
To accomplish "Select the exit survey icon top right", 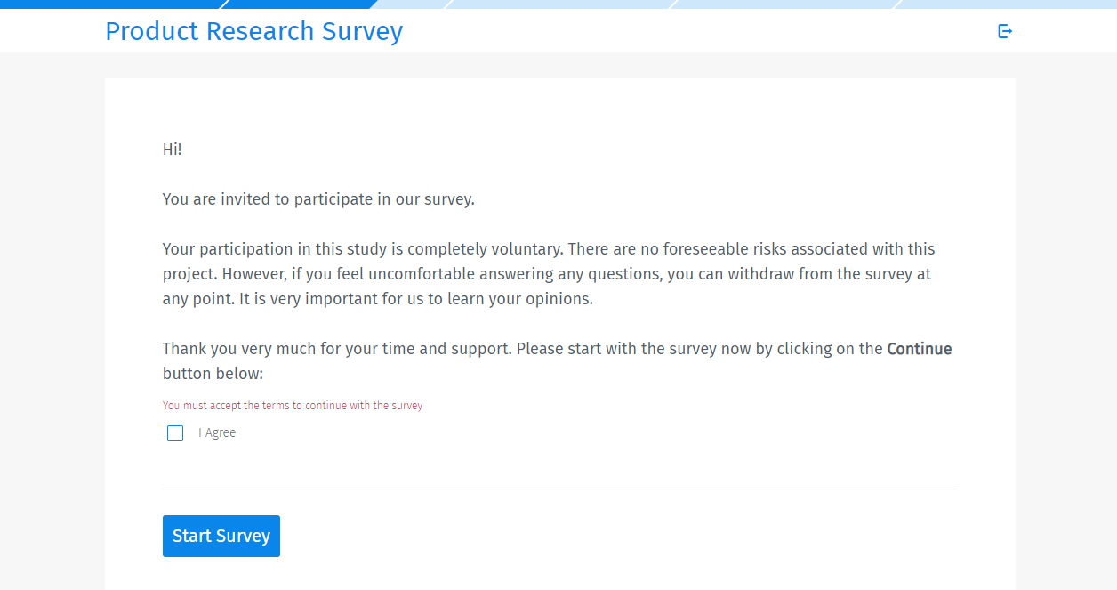I will point(1005,30).
